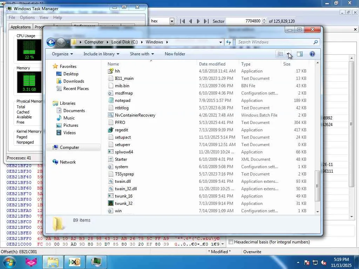Toggle the preview pane icon
The image size is (359, 269).
coord(300,54)
